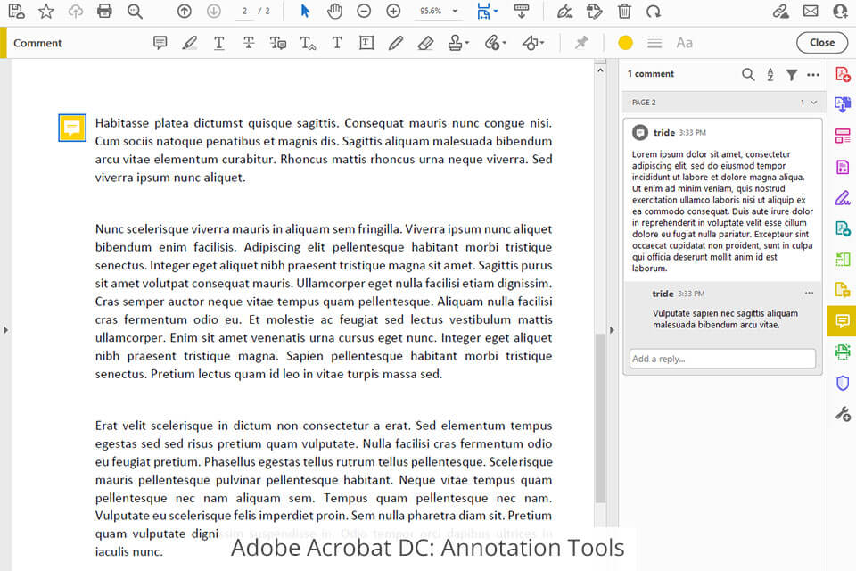Expand the left navigation pane arrow
The width and height of the screenshot is (856, 571).
(x=5, y=330)
